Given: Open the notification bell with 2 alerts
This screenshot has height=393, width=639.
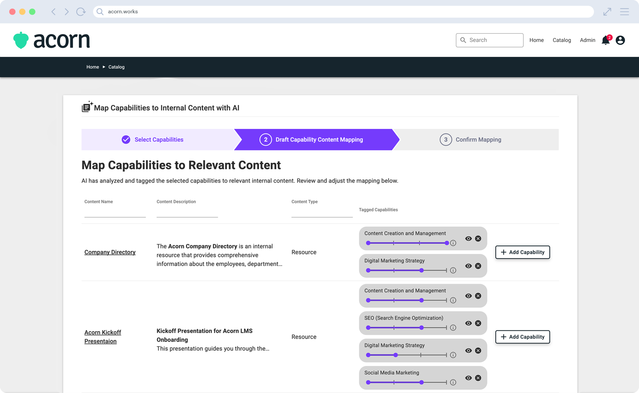Looking at the screenshot, I should (x=605, y=40).
